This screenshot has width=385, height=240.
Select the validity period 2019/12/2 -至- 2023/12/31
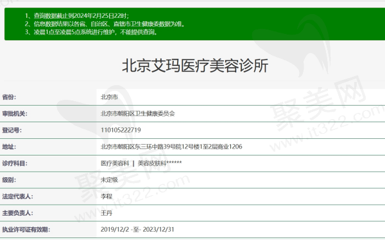137,230
